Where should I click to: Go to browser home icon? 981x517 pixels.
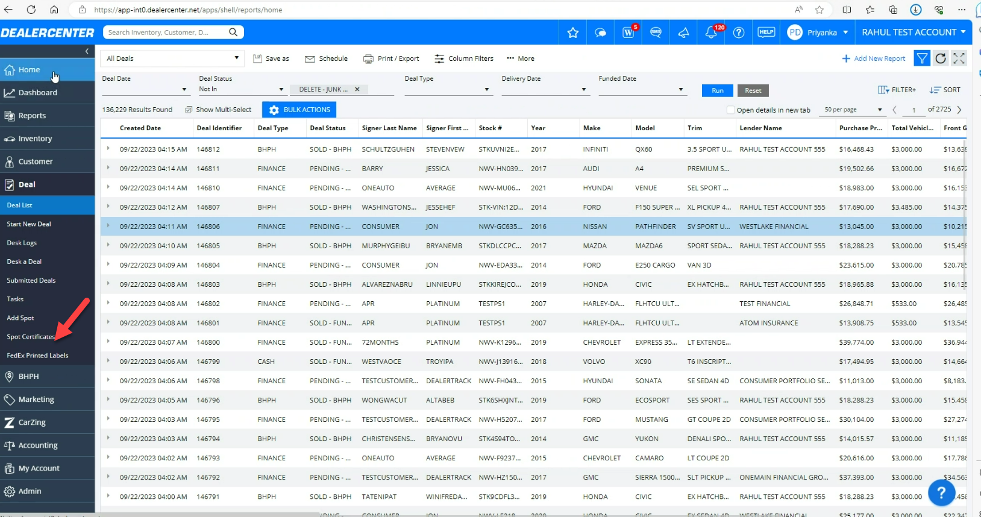(x=54, y=10)
